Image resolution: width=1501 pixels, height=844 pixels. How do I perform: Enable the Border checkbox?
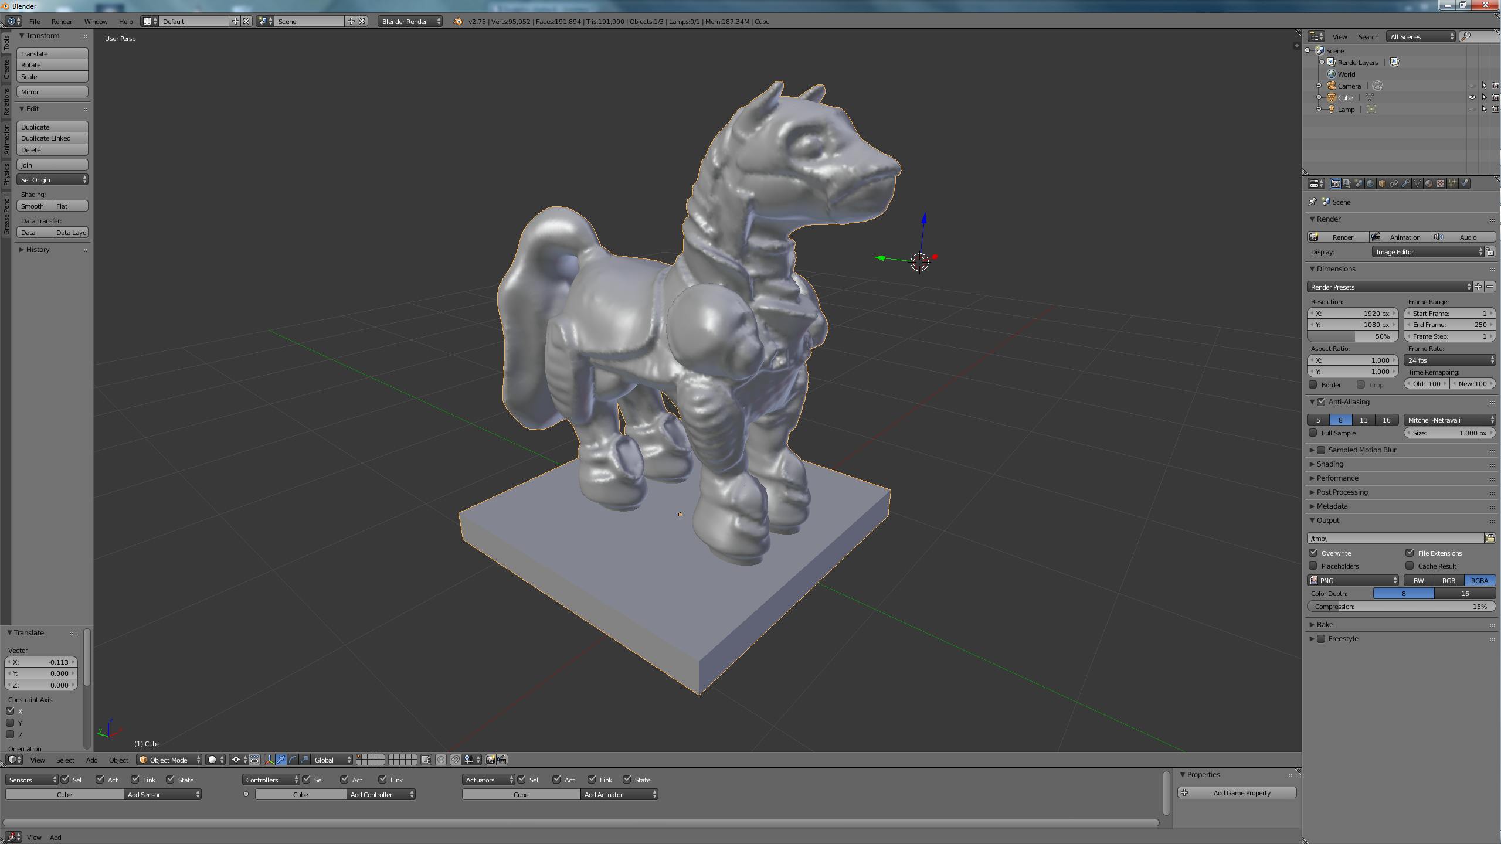(1313, 384)
